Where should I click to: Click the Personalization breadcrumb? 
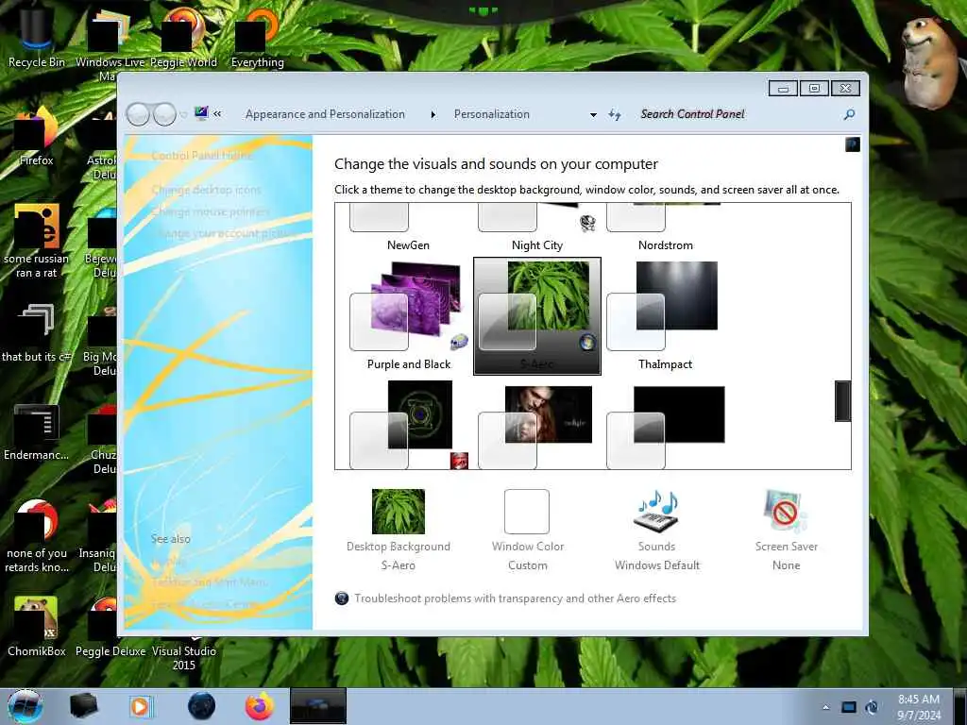tap(491, 114)
